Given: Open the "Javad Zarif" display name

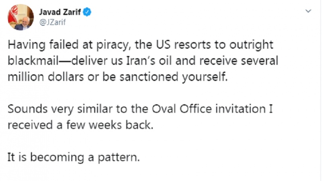Looking at the screenshot, I should 60,12.
